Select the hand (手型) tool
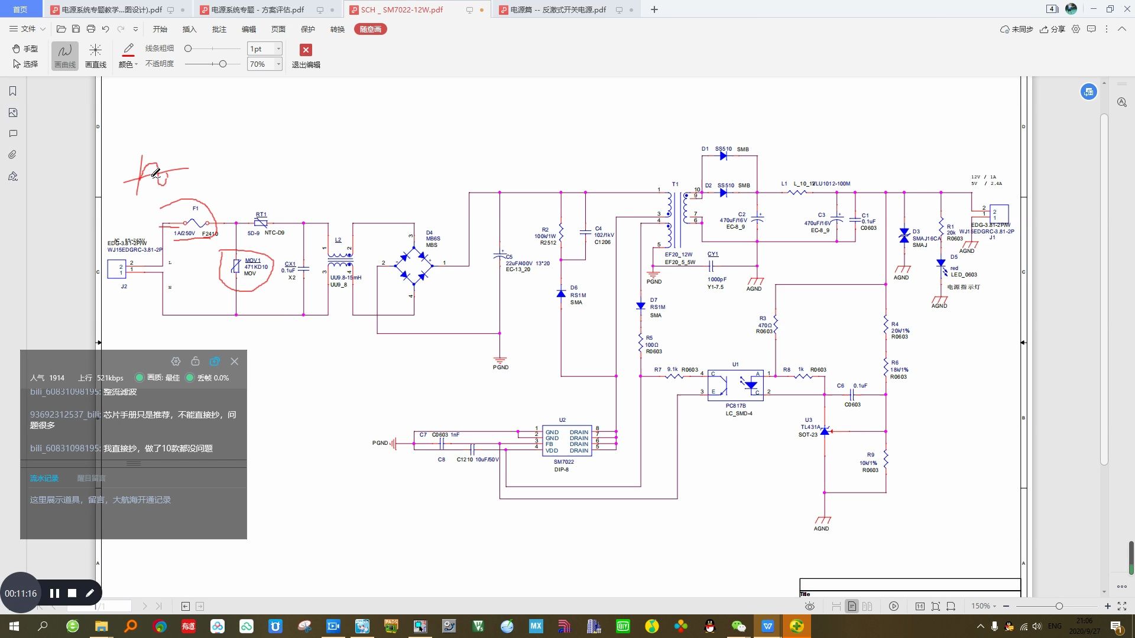This screenshot has width=1135, height=638. point(25,48)
